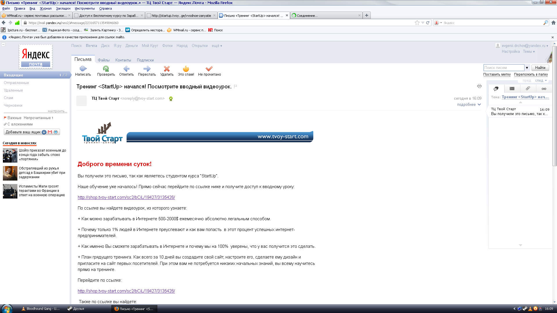The height and width of the screenshot is (313, 557).
Task: Open the bookmark history dropdown arrow in address bar
Action: pyautogui.click(x=423, y=23)
